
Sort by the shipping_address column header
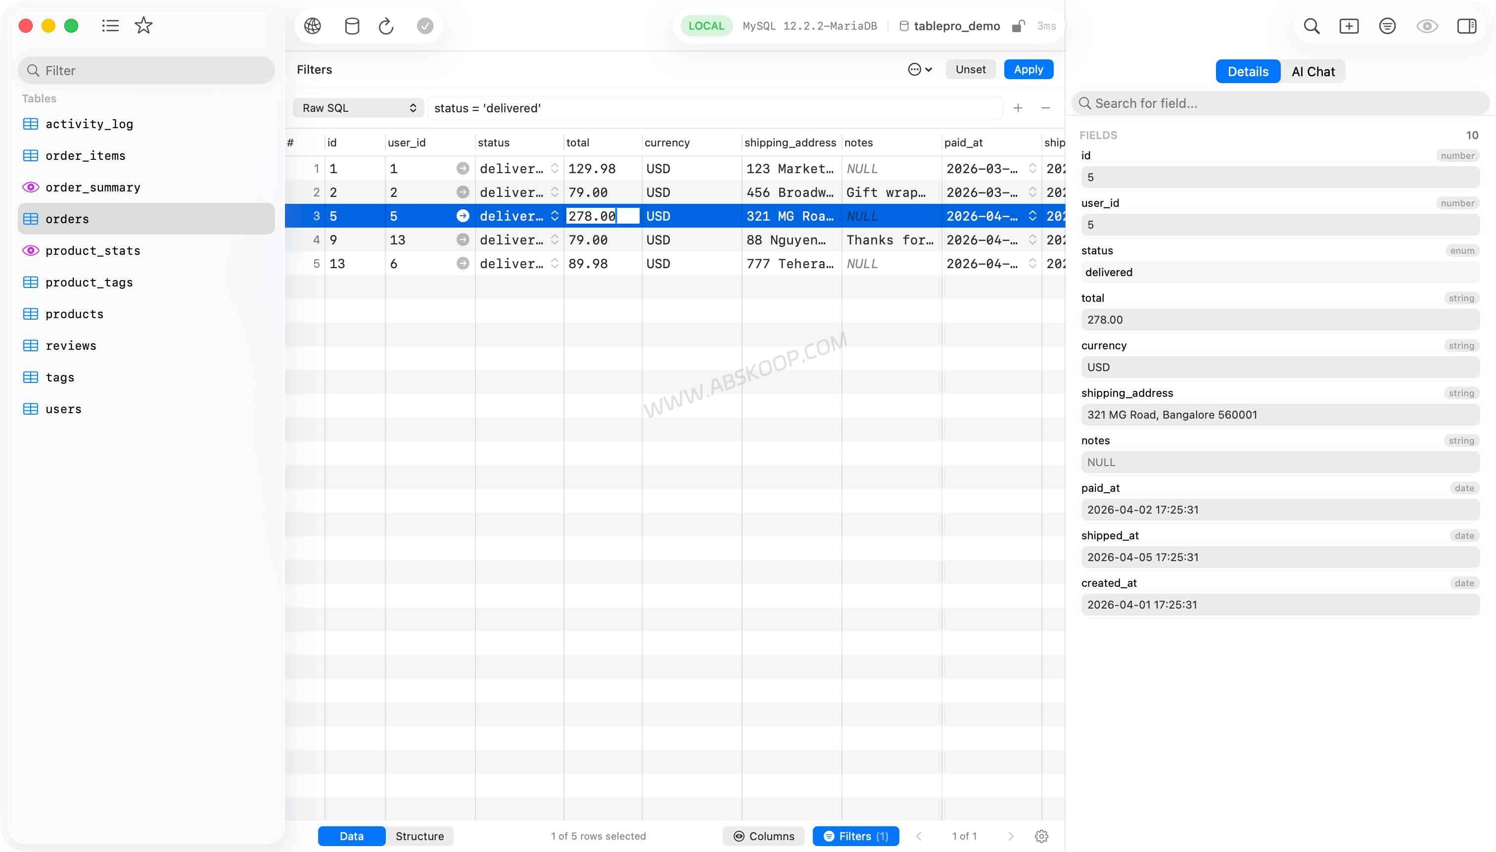click(x=791, y=142)
